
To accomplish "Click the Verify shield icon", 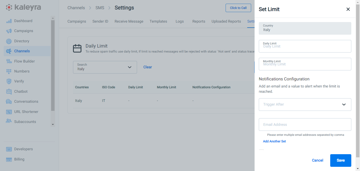I will pos(9,81).
